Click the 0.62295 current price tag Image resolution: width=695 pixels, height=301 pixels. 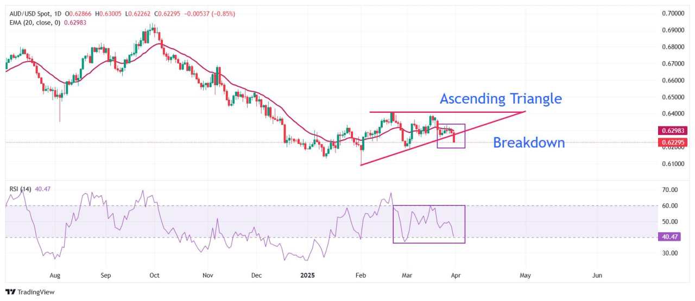pyautogui.click(x=672, y=143)
